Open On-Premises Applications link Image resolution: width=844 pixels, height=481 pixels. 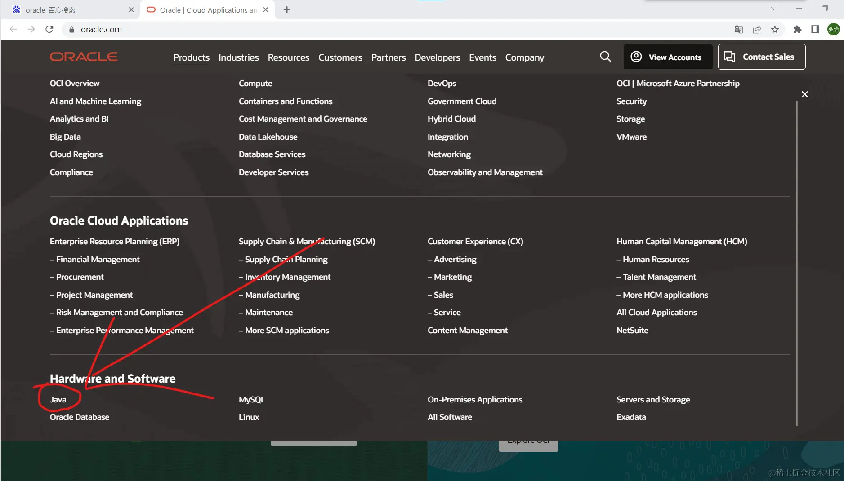[x=475, y=399]
